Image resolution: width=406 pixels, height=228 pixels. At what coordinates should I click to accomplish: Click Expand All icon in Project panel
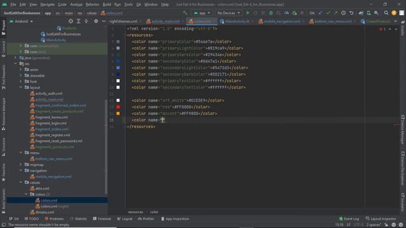point(79,21)
